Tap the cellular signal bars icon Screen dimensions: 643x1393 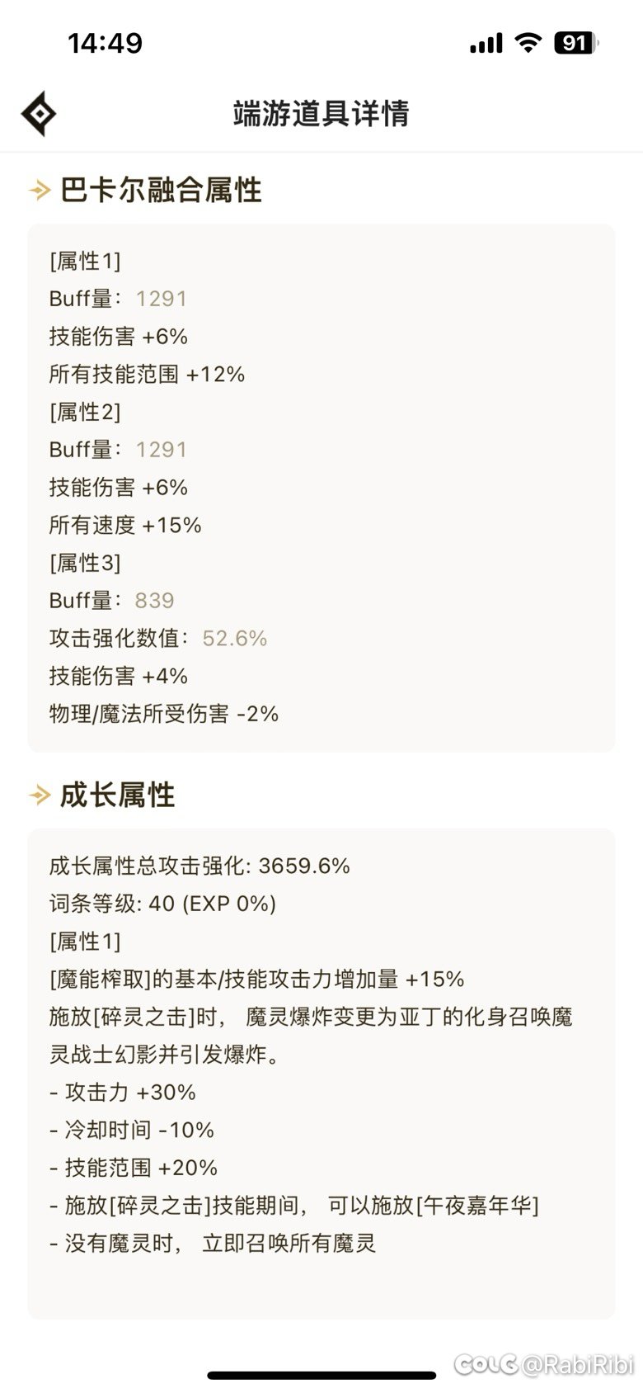click(486, 44)
